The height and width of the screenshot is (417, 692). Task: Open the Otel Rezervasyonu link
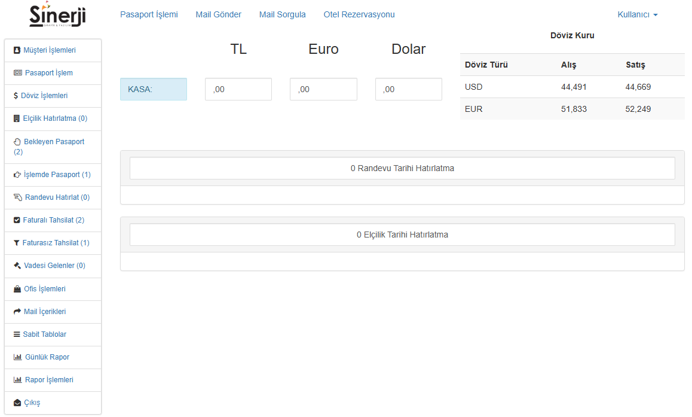359,14
